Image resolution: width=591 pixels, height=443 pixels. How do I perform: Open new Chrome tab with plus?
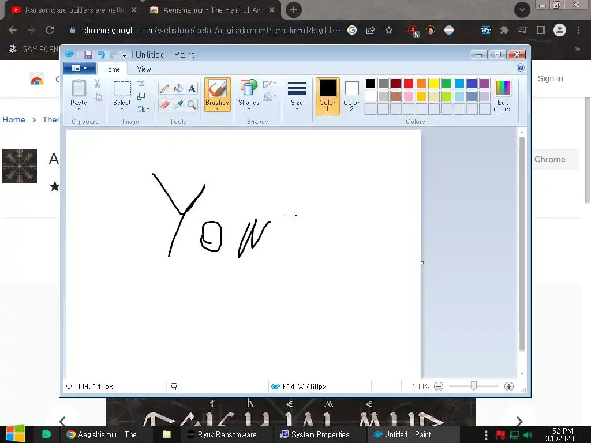coord(294,10)
